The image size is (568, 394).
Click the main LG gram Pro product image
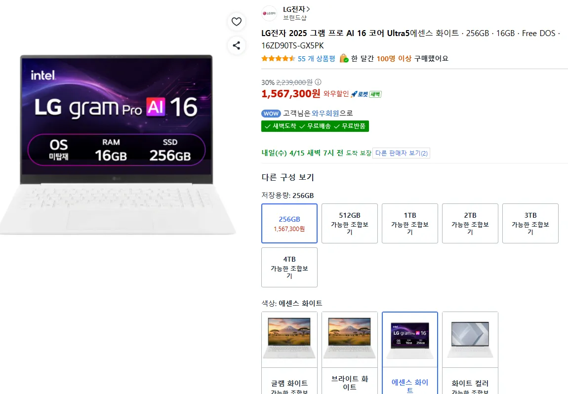[x=117, y=143]
